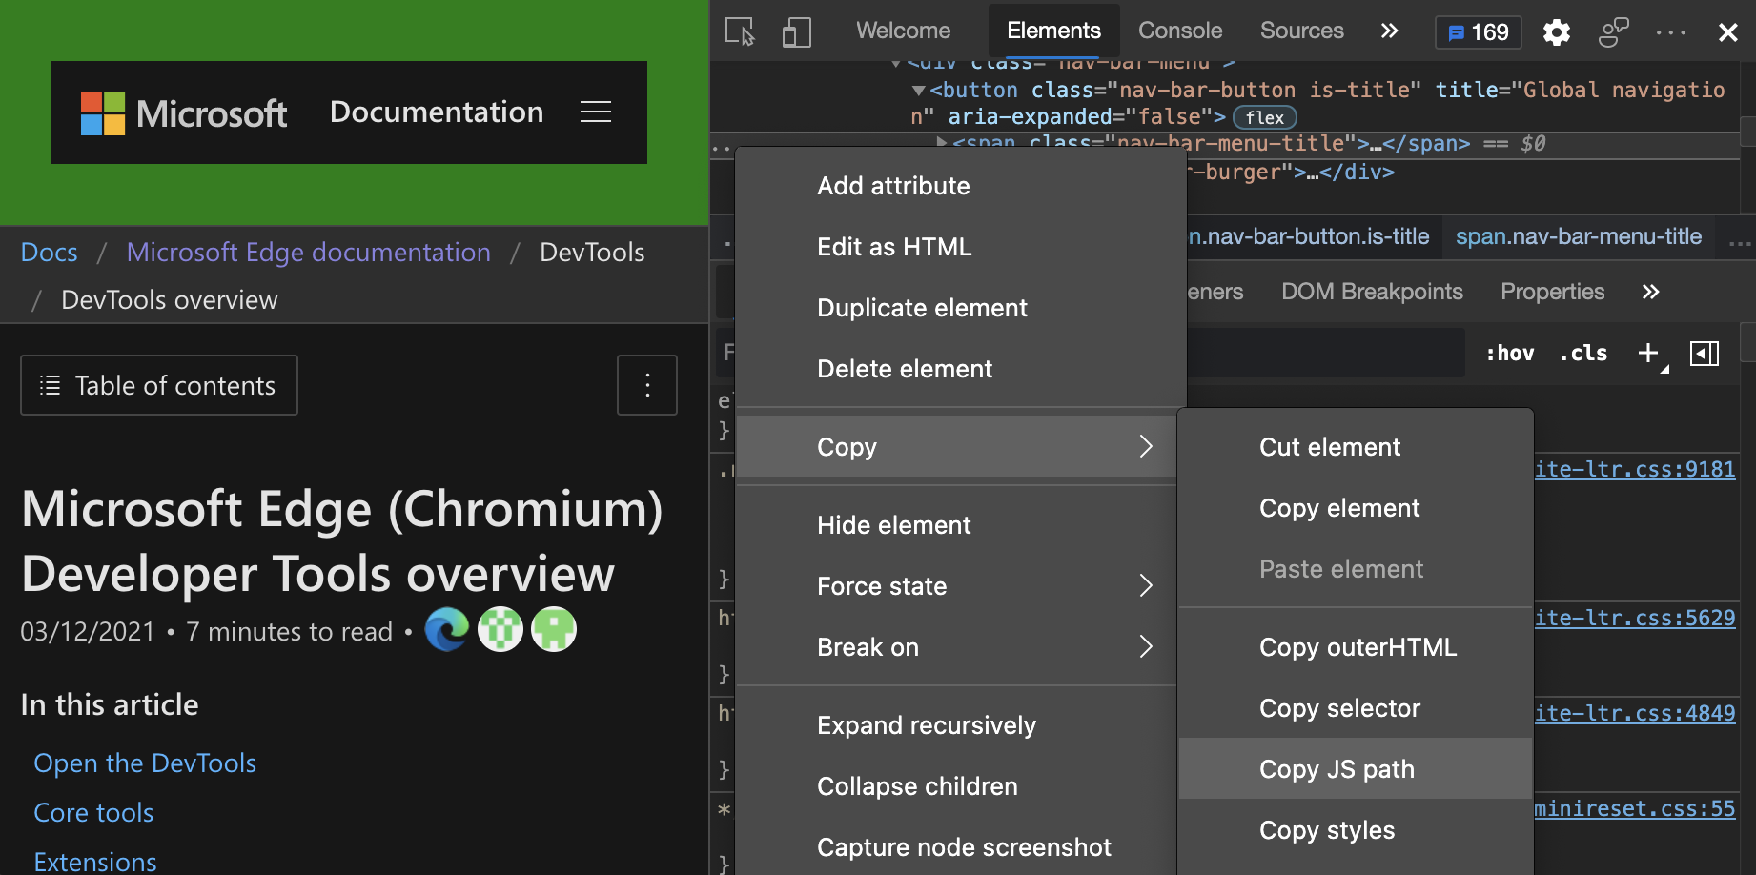Screen dimensions: 1756x875
Task: Choose Add attribute from context menu
Action: pyautogui.click(x=961, y=186)
